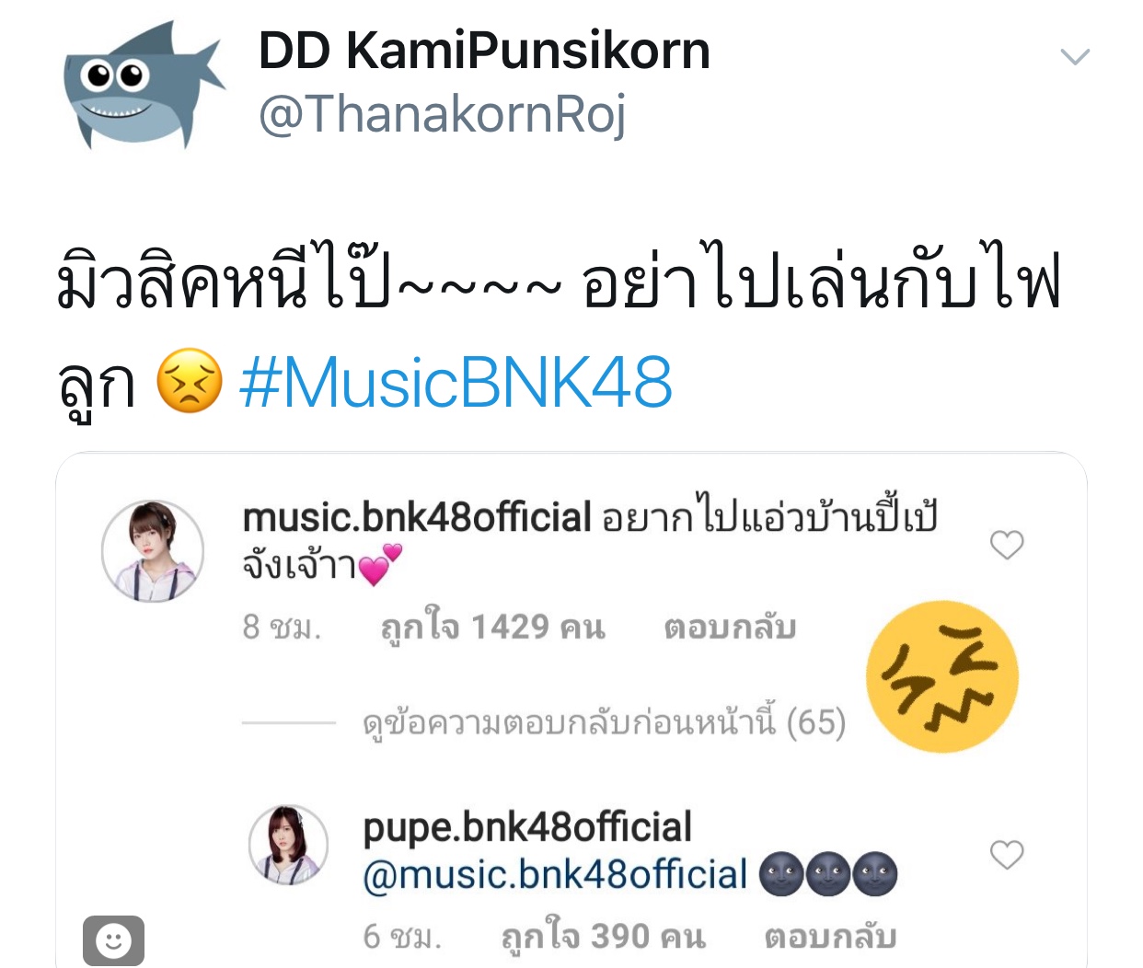1143x968 pixels.
Task: Open pupe.bnk48official profile picture
Action: click(x=289, y=845)
